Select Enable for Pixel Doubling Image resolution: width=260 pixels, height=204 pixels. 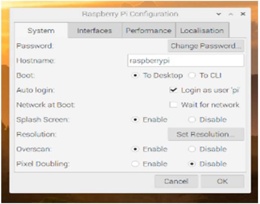click(135, 164)
